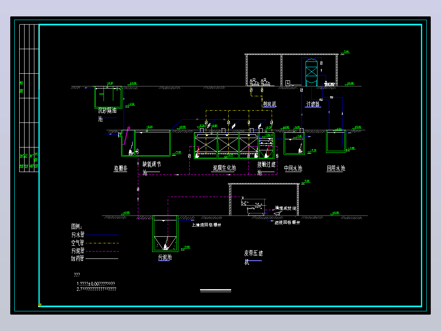Click the magenta inclined bar screen in 格栅井

pyautogui.click(x=126, y=135)
